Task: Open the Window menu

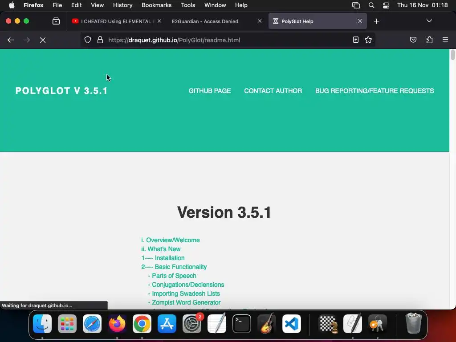Action: pos(215,5)
